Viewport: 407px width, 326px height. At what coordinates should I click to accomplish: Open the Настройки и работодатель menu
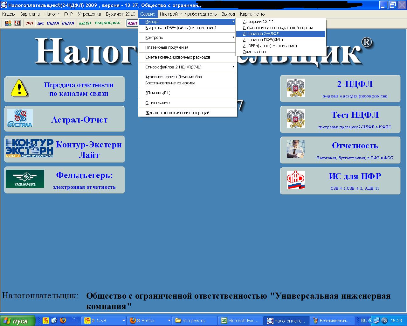click(188, 14)
